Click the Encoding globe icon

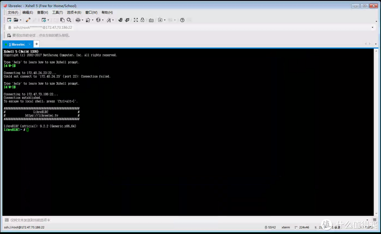[98, 20]
